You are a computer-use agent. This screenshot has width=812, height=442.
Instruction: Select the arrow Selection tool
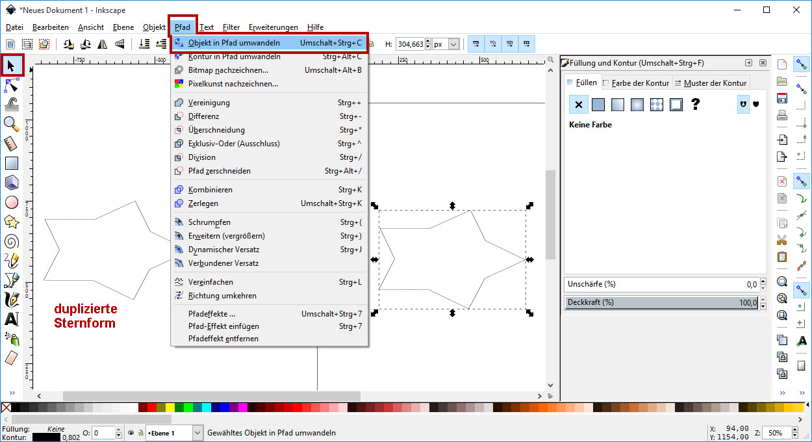11,65
